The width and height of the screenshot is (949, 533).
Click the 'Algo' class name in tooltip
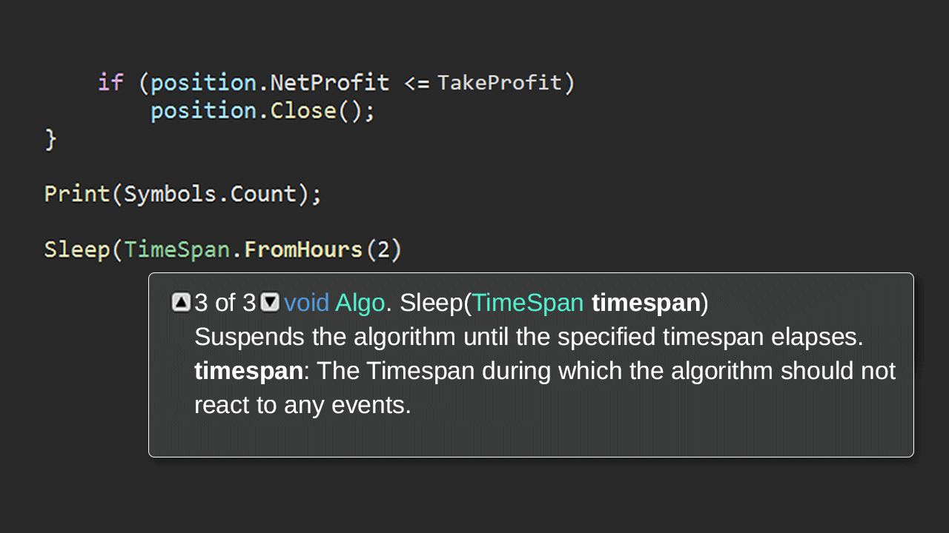[360, 303]
